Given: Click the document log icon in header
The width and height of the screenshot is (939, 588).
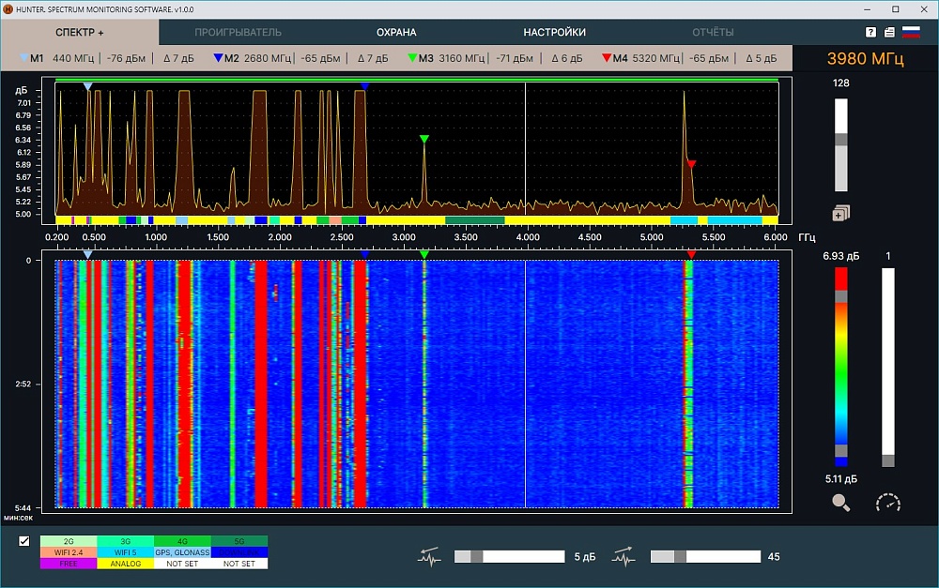Looking at the screenshot, I should (889, 32).
